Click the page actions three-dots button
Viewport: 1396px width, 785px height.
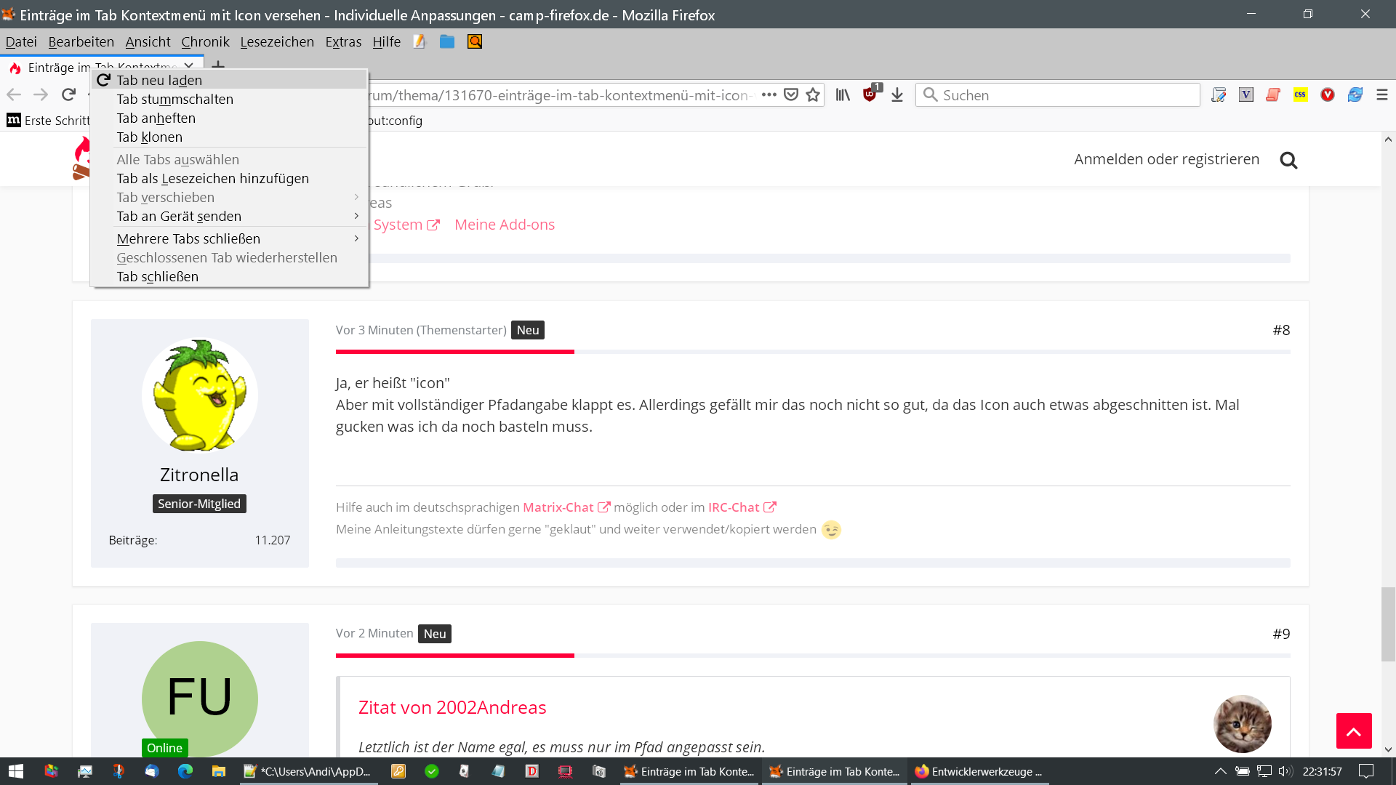click(x=769, y=94)
